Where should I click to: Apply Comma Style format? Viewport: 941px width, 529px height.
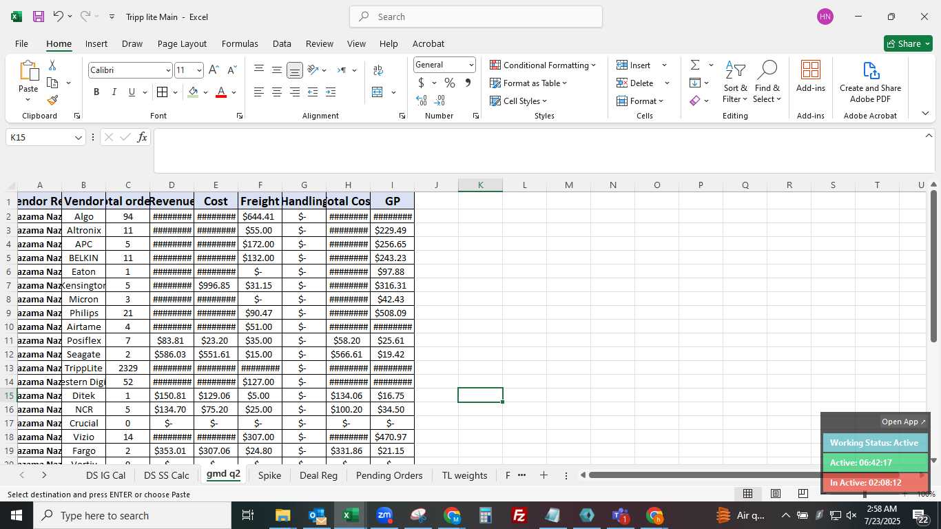coord(468,83)
